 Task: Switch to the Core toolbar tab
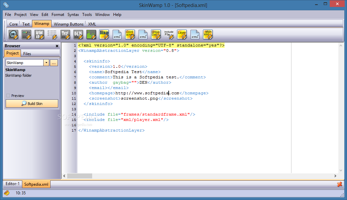[13, 24]
